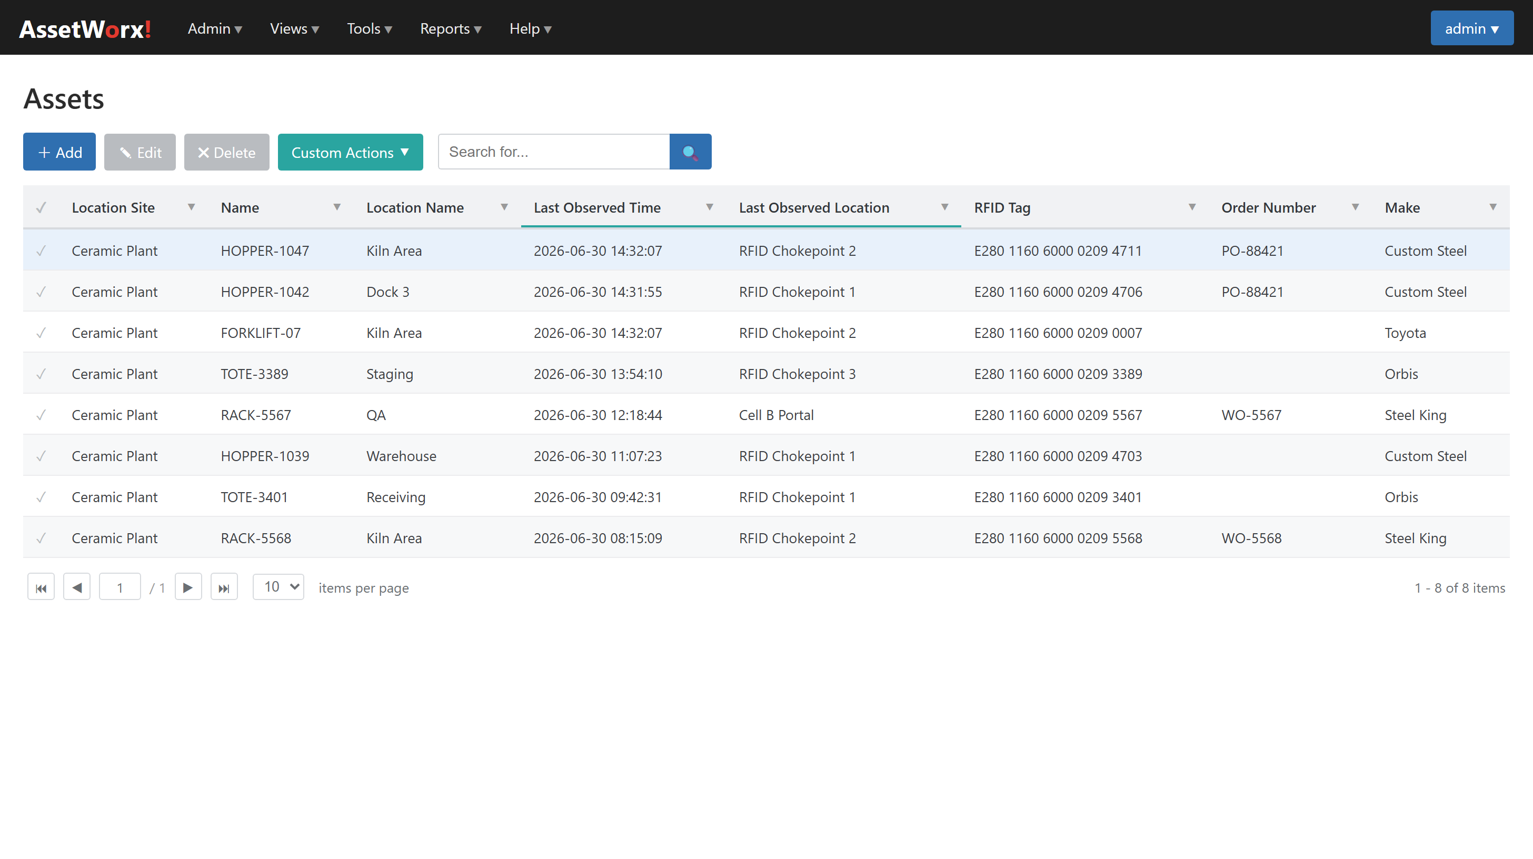This screenshot has width=1533, height=859.
Task: Open filter for Last Observed Time column
Action: click(x=709, y=207)
